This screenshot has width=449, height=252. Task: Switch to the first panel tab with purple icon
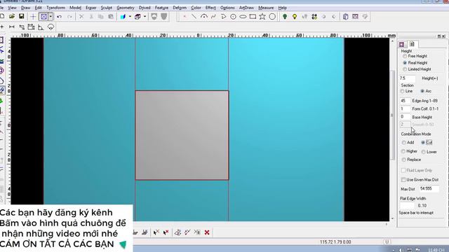401,44
